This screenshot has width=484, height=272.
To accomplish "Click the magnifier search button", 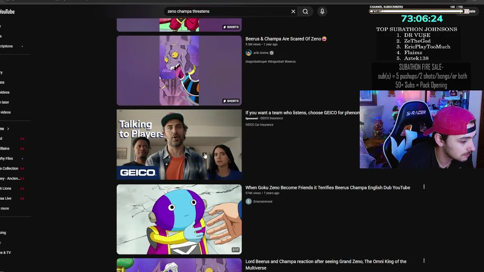I will [305, 11].
